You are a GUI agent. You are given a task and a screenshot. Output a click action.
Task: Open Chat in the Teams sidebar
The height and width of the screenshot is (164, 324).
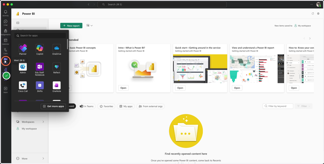(x=5, y=23)
